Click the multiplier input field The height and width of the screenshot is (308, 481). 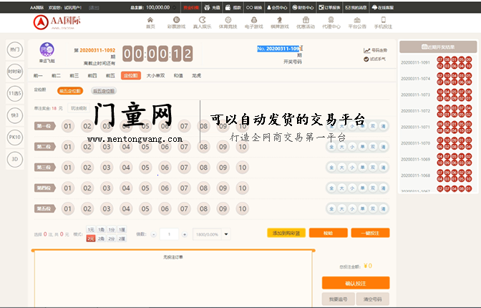tap(169, 234)
